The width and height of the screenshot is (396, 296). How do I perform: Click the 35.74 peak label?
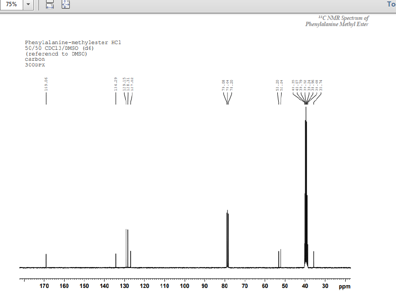tap(321, 85)
